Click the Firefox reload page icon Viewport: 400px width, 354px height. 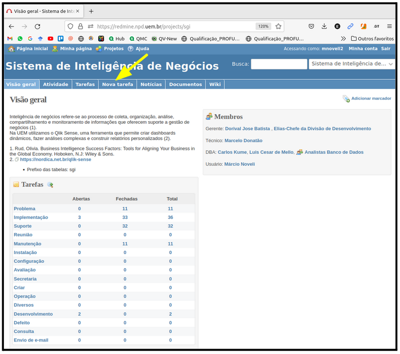coord(37,26)
